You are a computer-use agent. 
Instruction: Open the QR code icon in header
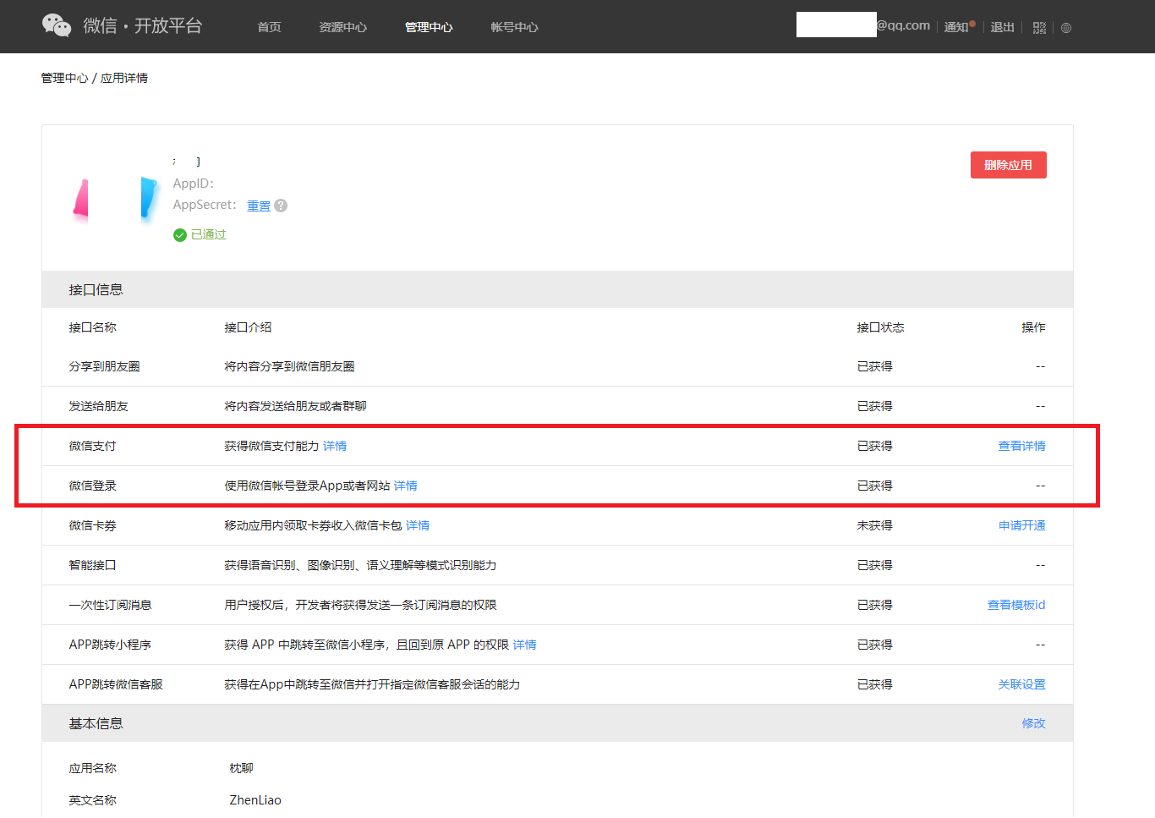coord(1039,28)
